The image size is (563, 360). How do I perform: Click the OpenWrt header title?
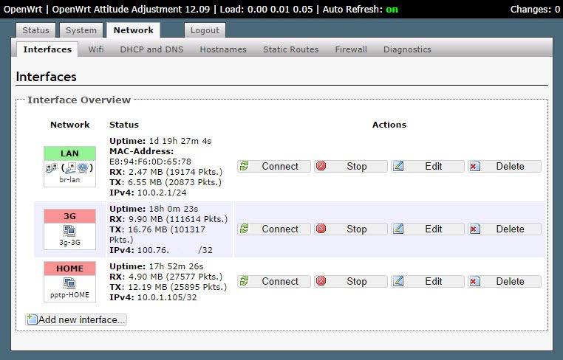[x=23, y=10]
